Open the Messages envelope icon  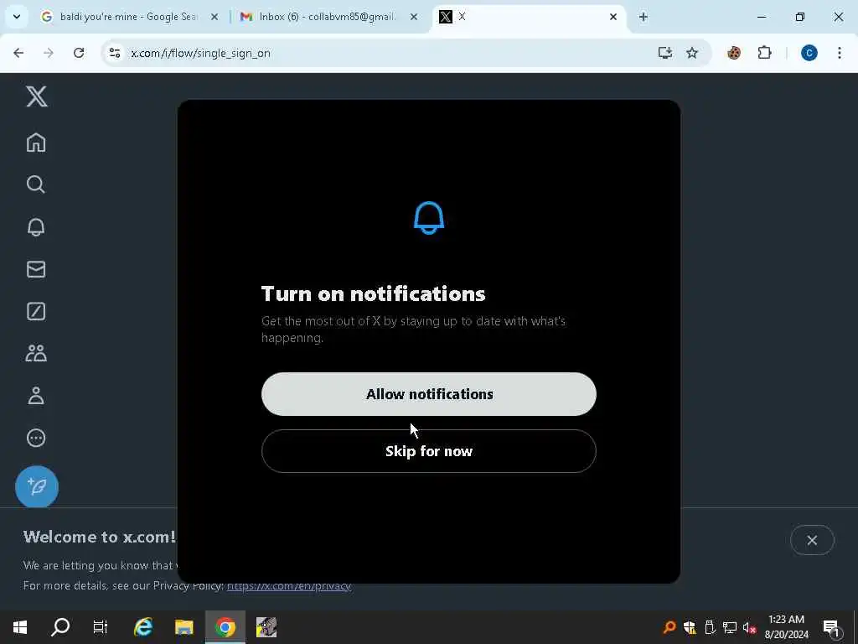pyautogui.click(x=36, y=269)
